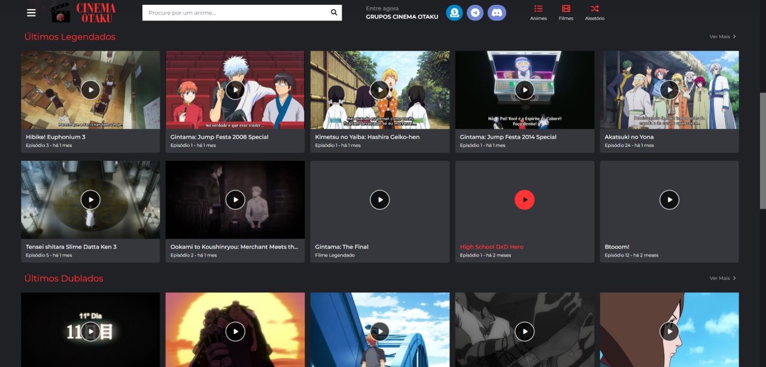The width and height of the screenshot is (766, 367).
Task: Open the Telegram group icon
Action: [475, 13]
